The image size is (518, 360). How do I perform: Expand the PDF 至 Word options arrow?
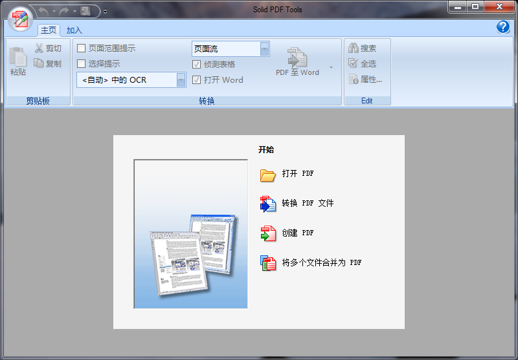[x=331, y=68]
